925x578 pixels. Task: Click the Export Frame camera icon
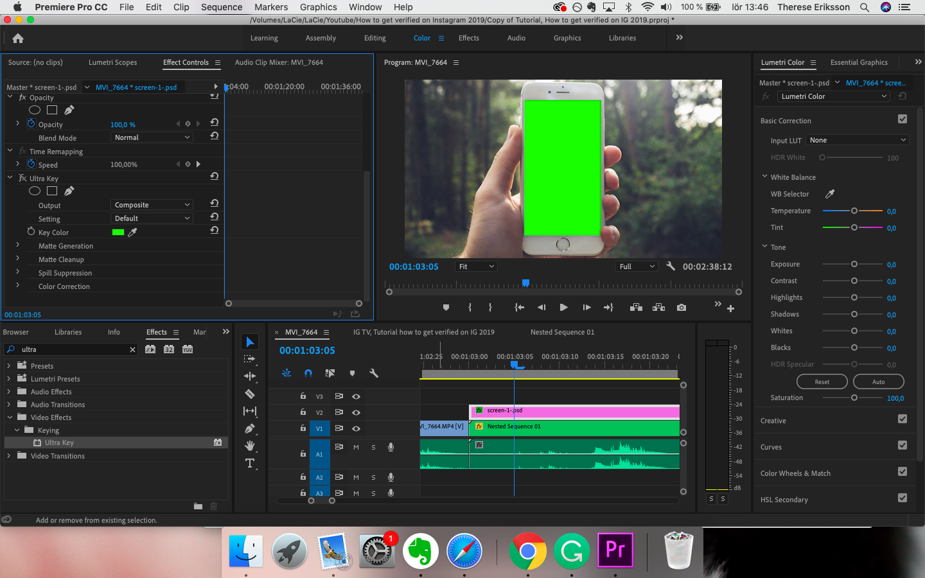[x=681, y=308]
